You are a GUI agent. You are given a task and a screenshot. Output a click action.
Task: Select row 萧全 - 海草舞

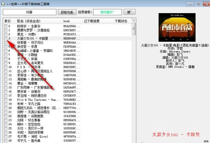coord(67,83)
